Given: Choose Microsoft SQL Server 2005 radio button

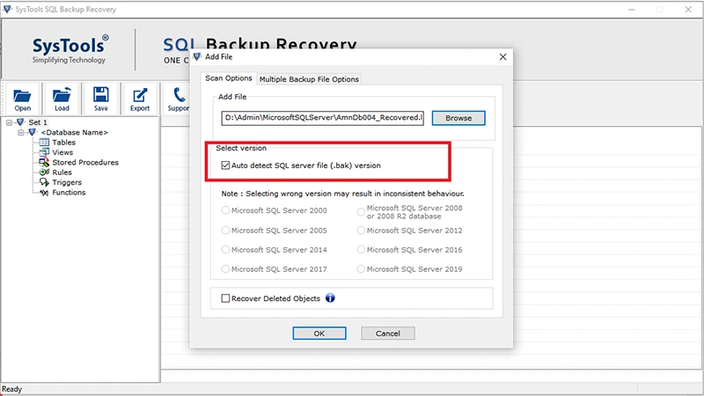Looking at the screenshot, I should [x=225, y=231].
